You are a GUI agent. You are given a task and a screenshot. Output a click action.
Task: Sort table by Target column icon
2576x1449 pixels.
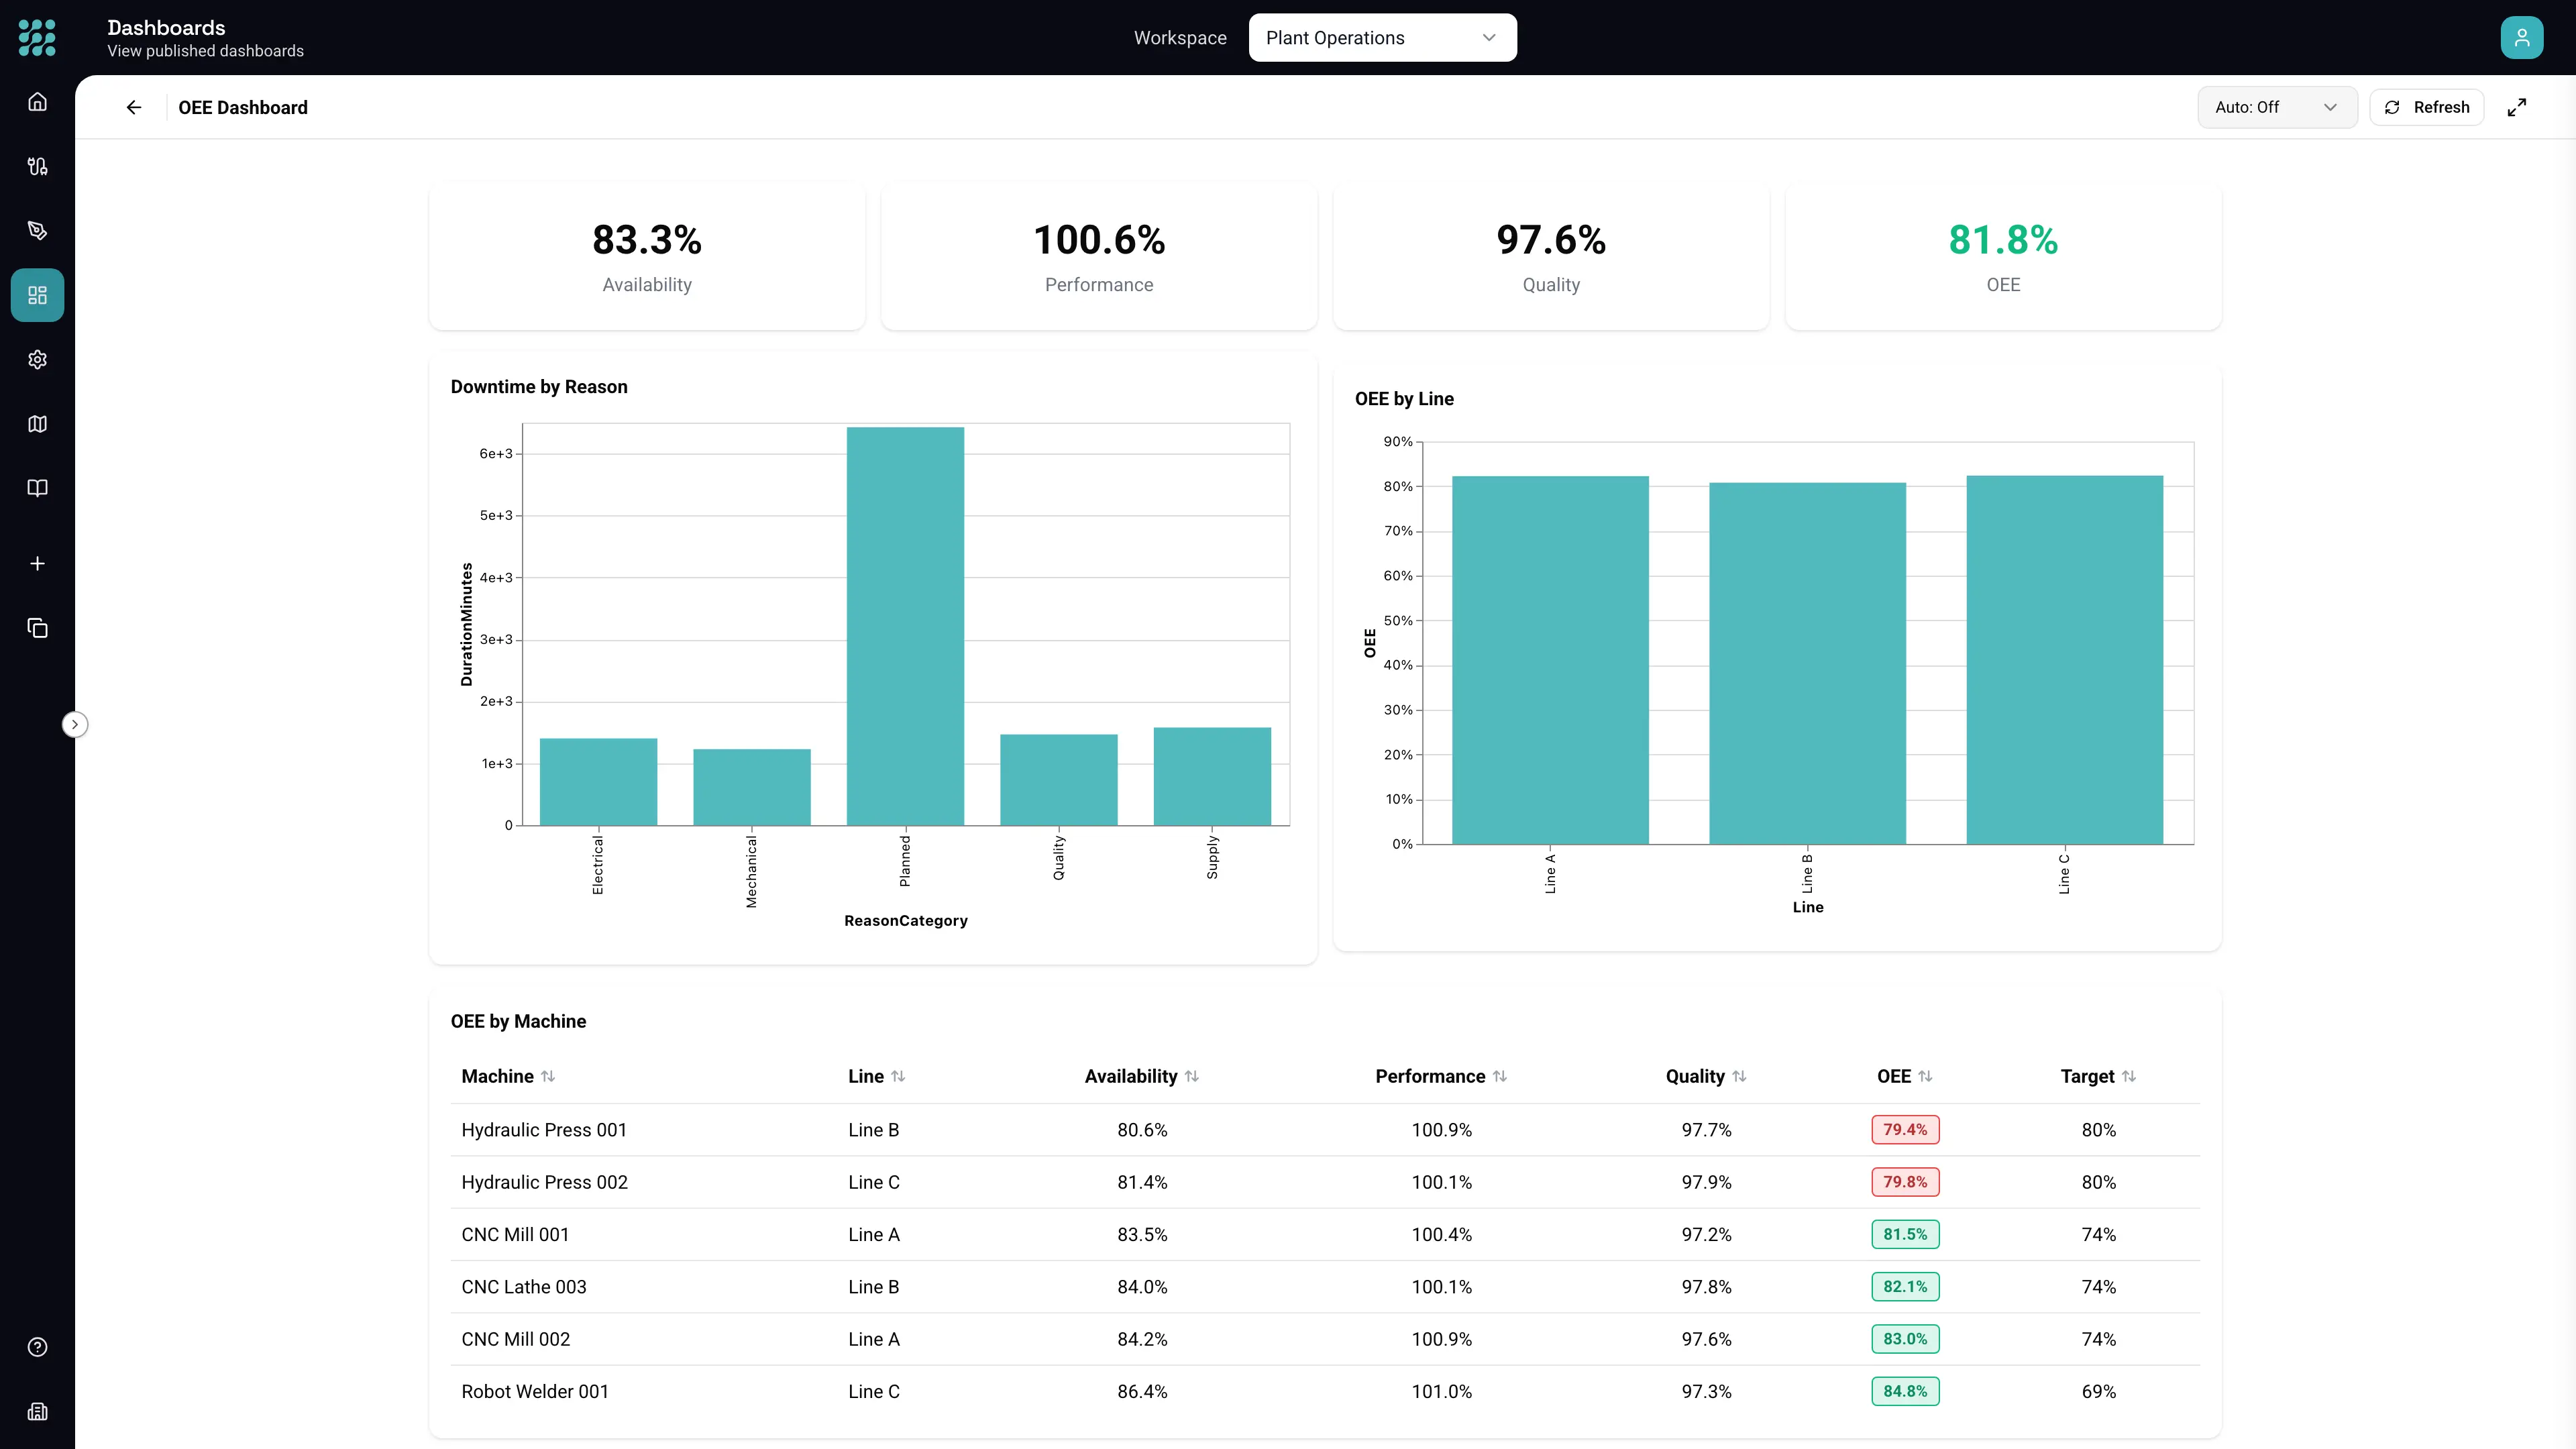pyautogui.click(x=2129, y=1077)
